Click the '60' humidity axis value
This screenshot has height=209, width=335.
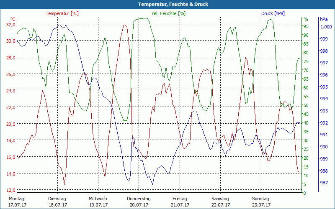point(306,88)
